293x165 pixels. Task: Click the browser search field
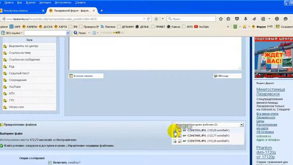191,19
